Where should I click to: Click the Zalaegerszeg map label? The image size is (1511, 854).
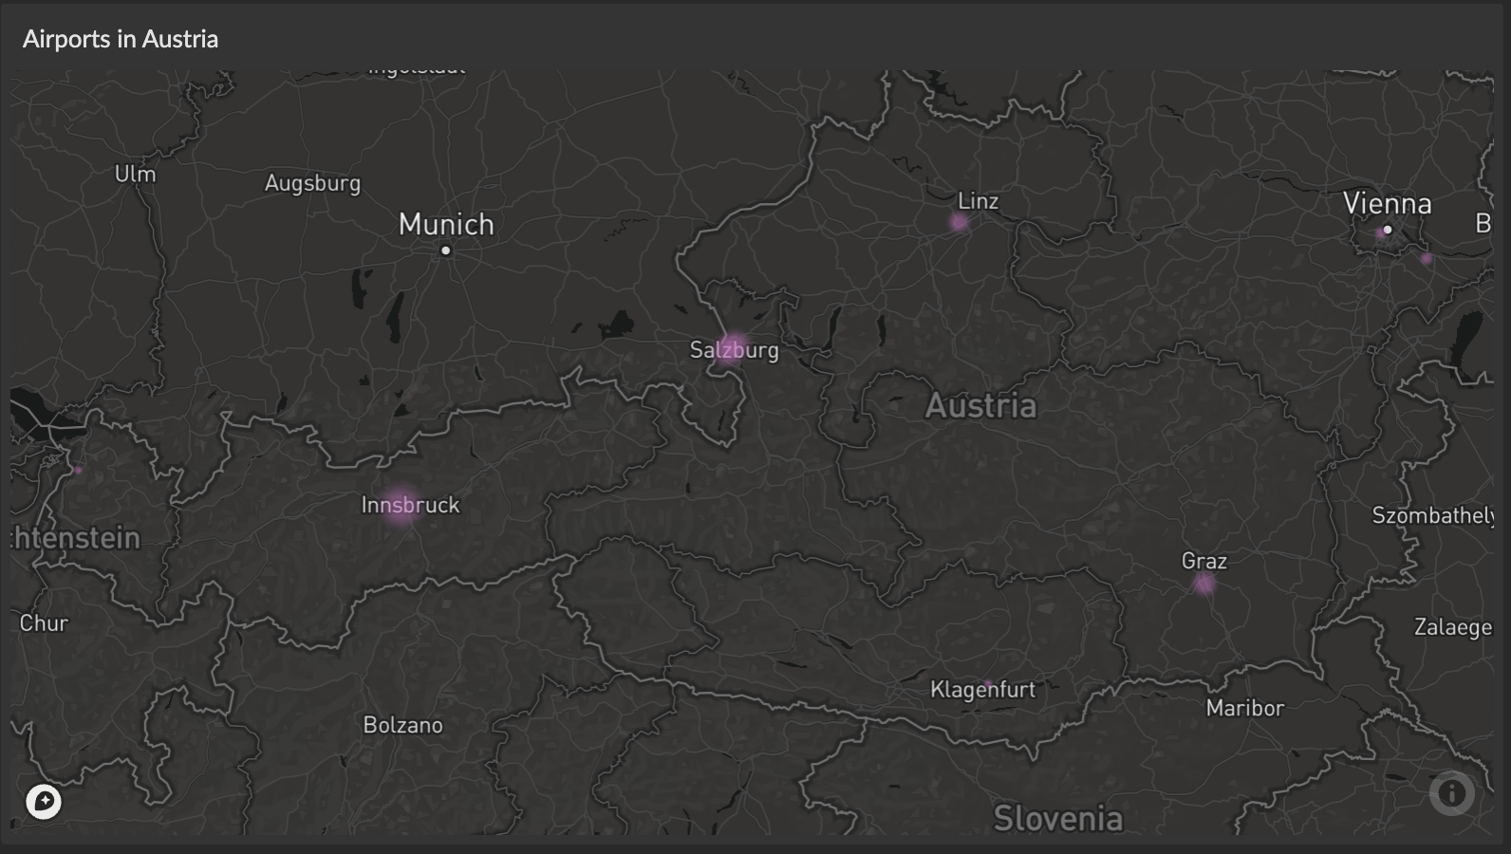tap(1453, 627)
